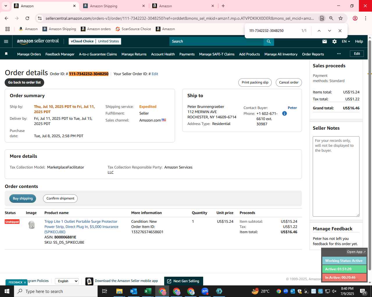372x297 pixels.
Task: Open Feedback Manager menu item
Action: tap(60, 54)
